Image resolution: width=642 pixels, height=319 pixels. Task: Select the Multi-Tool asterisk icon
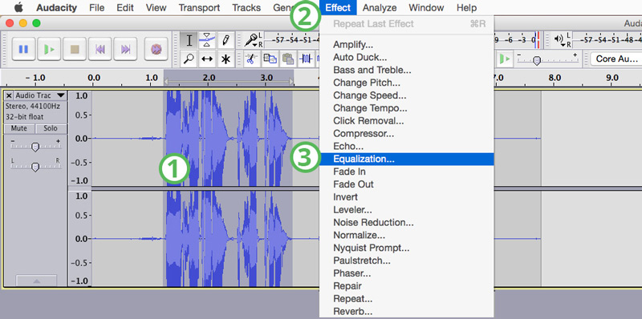(x=226, y=59)
